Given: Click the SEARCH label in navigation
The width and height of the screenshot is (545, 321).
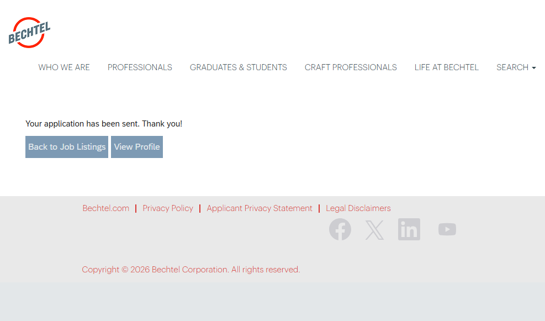Looking at the screenshot, I should click(512, 67).
